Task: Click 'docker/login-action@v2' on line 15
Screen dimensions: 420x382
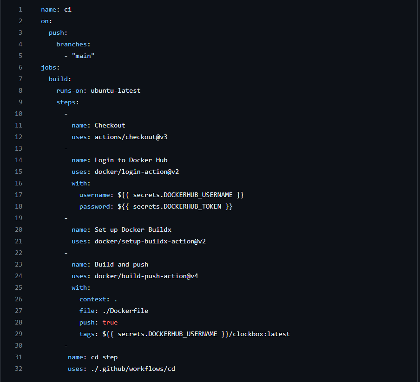Action: click(136, 172)
